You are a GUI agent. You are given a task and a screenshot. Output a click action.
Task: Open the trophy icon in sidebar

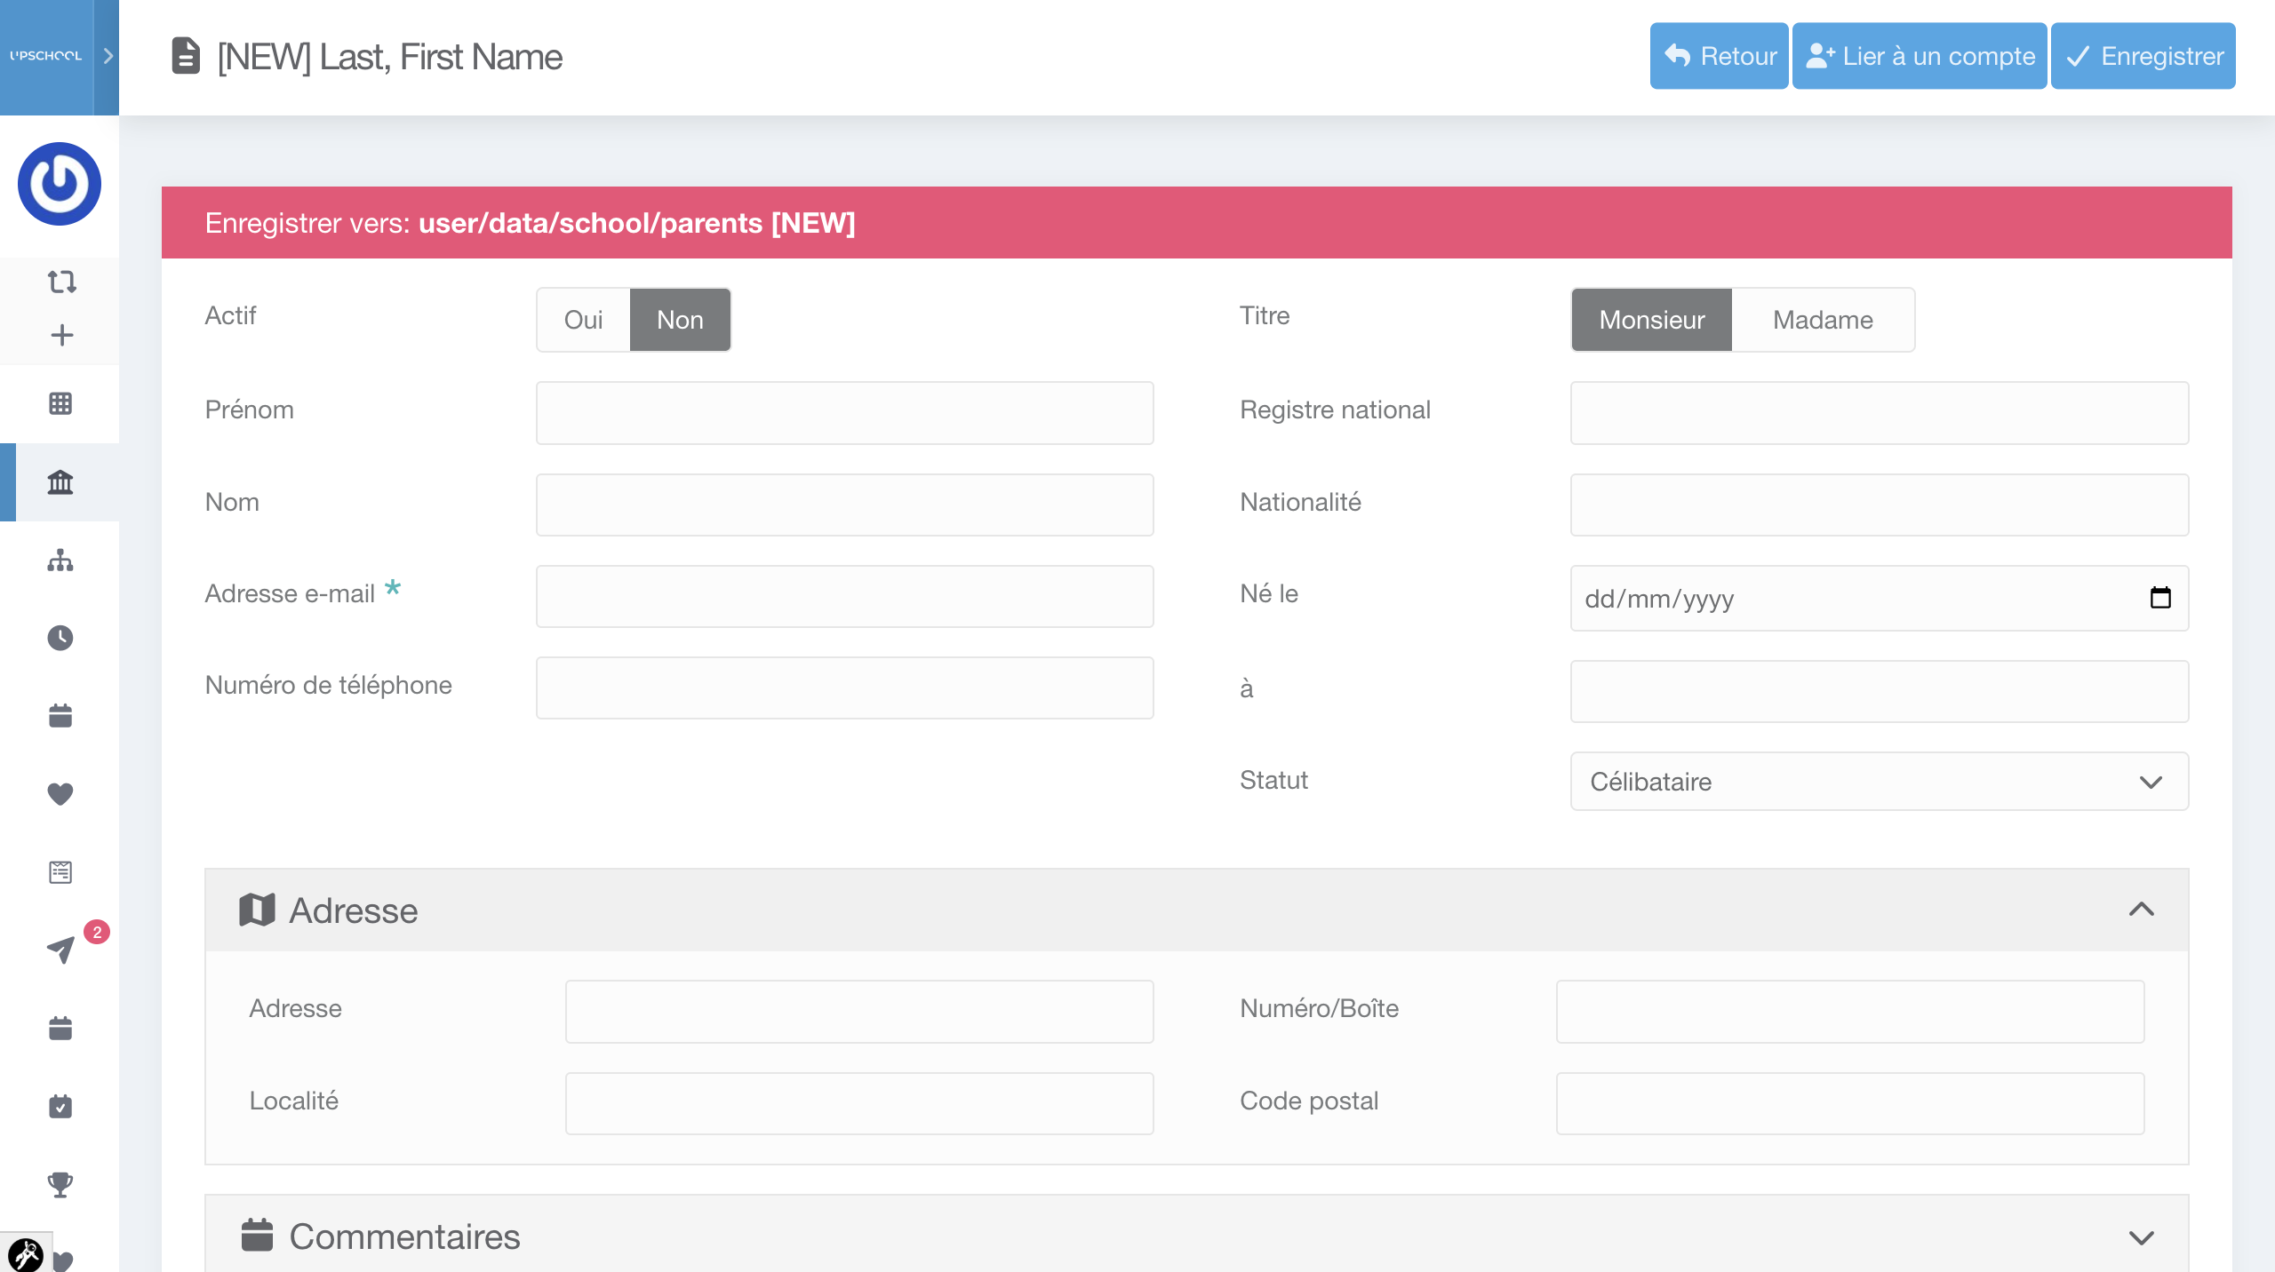coord(60,1184)
